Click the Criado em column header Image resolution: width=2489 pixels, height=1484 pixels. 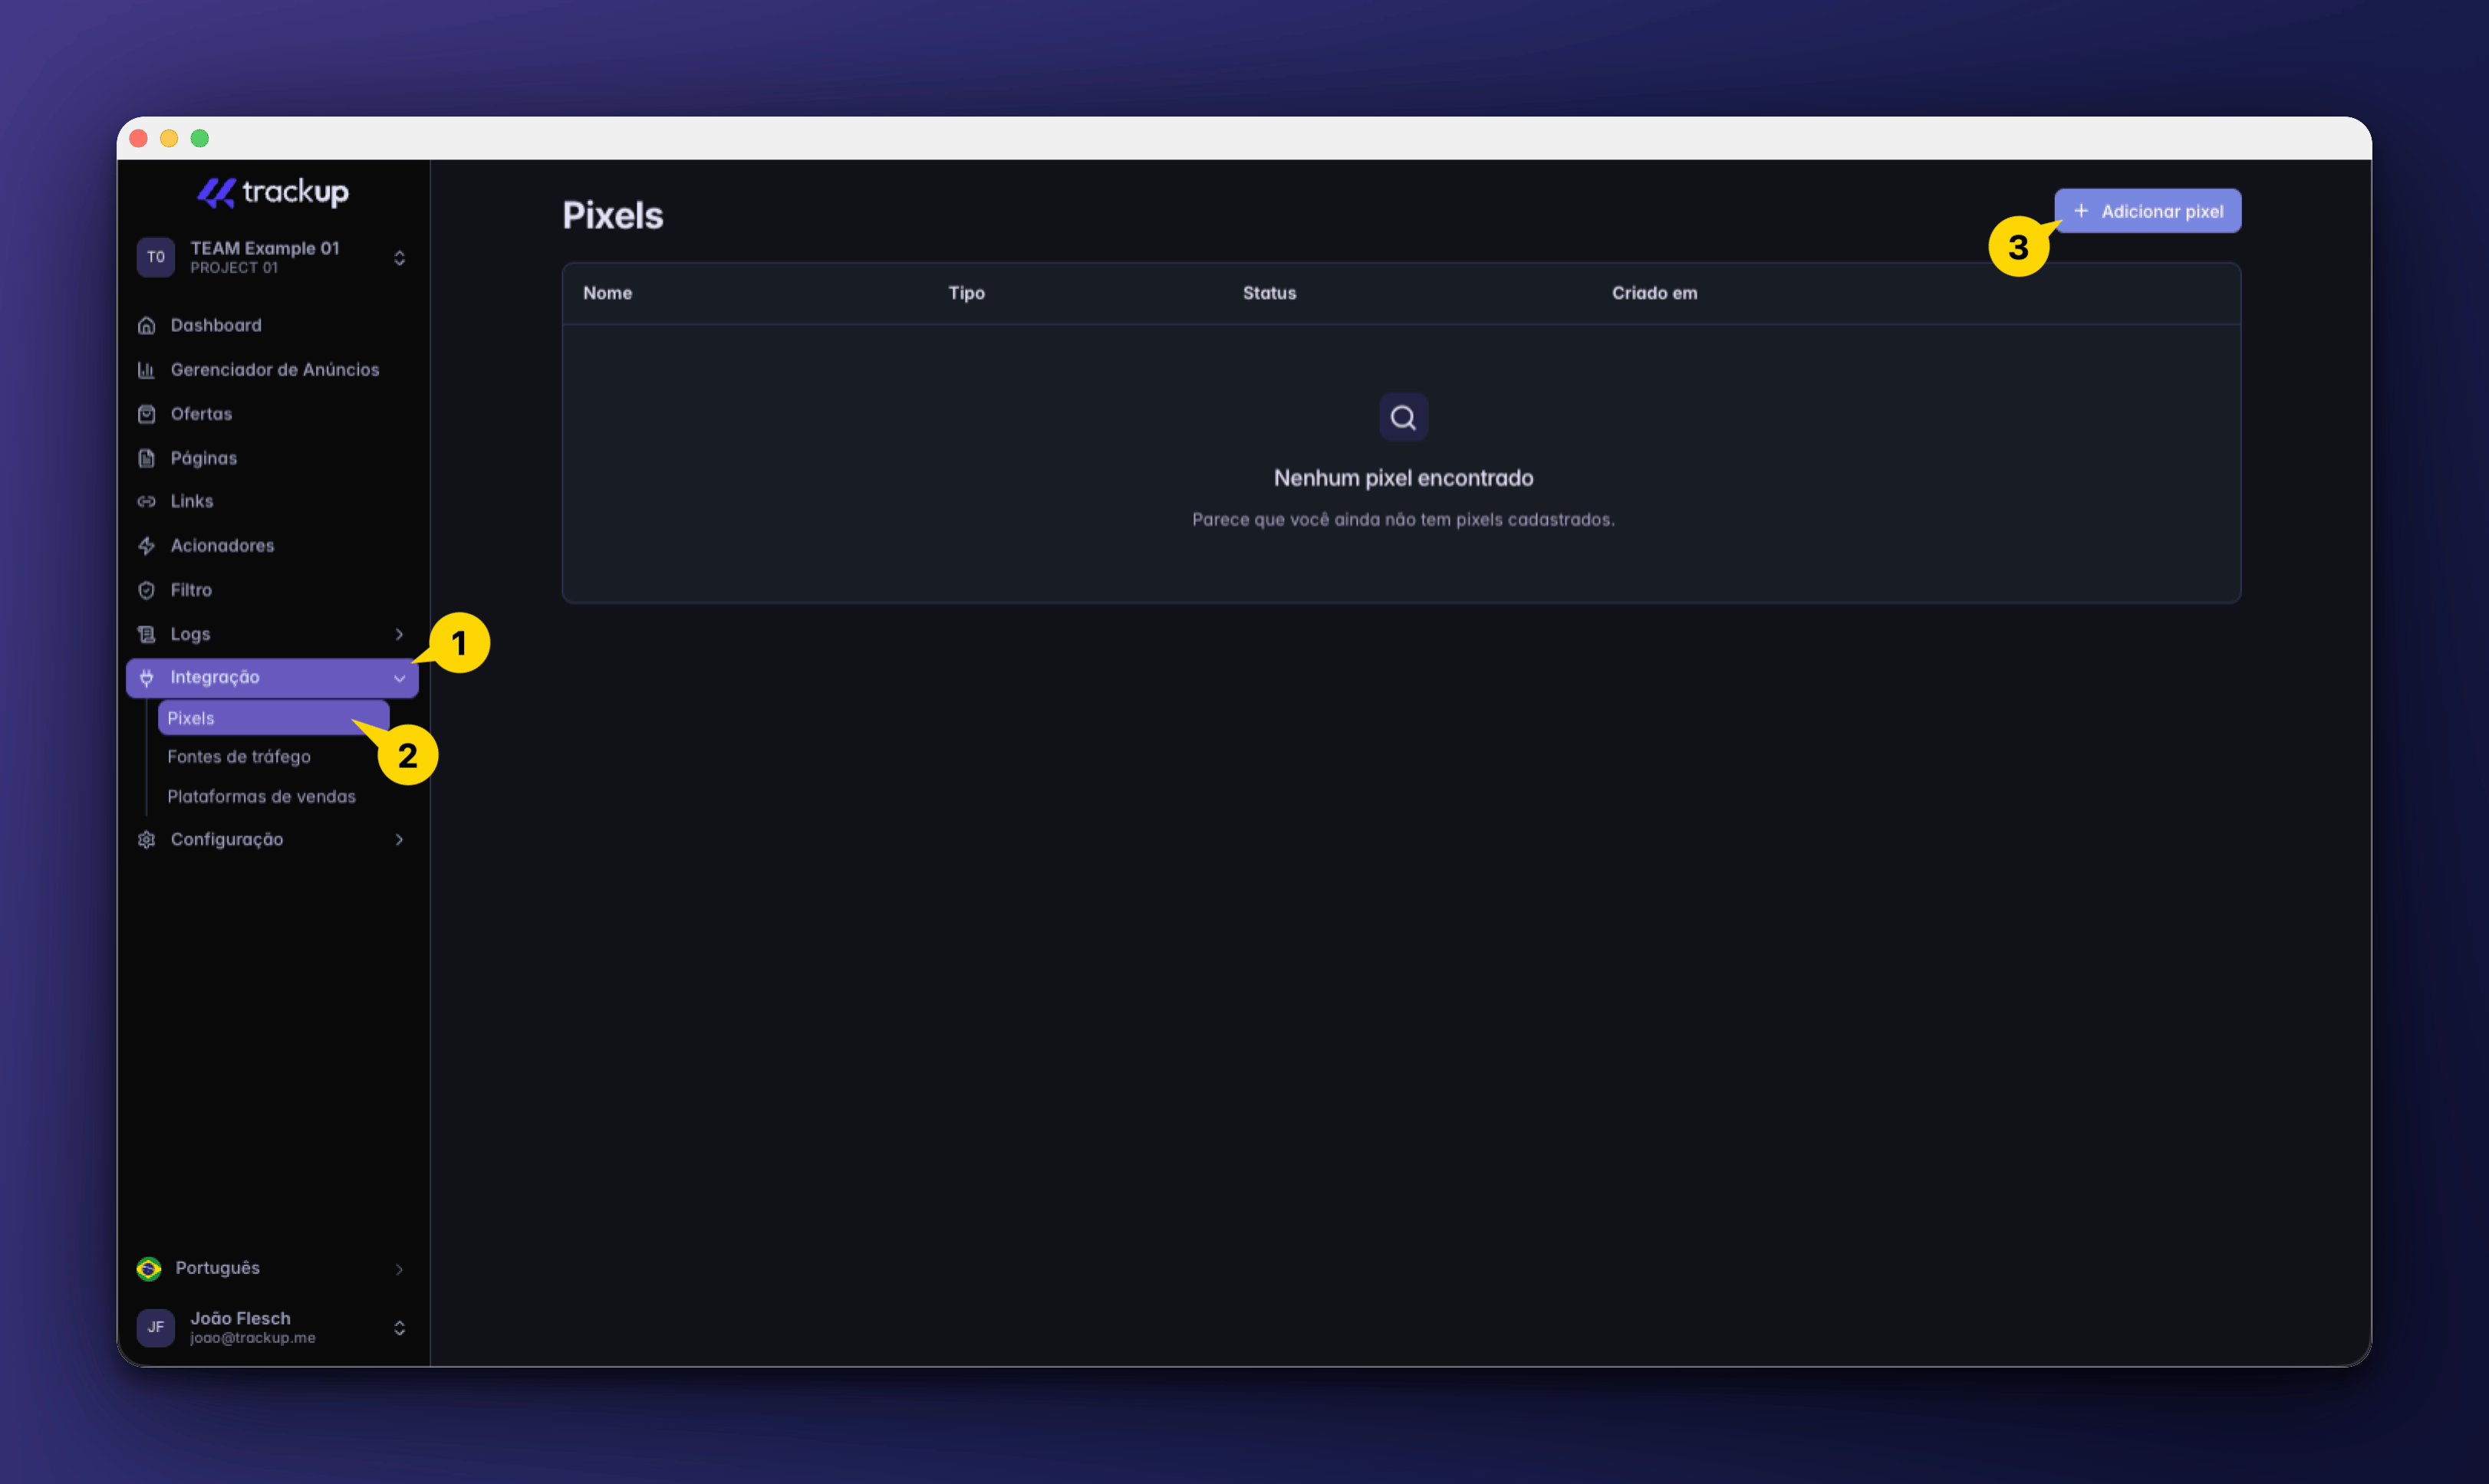click(1654, 293)
